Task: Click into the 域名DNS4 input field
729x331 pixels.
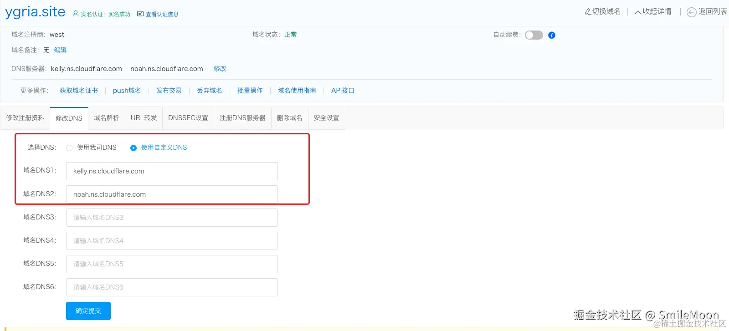Action: pos(172,241)
